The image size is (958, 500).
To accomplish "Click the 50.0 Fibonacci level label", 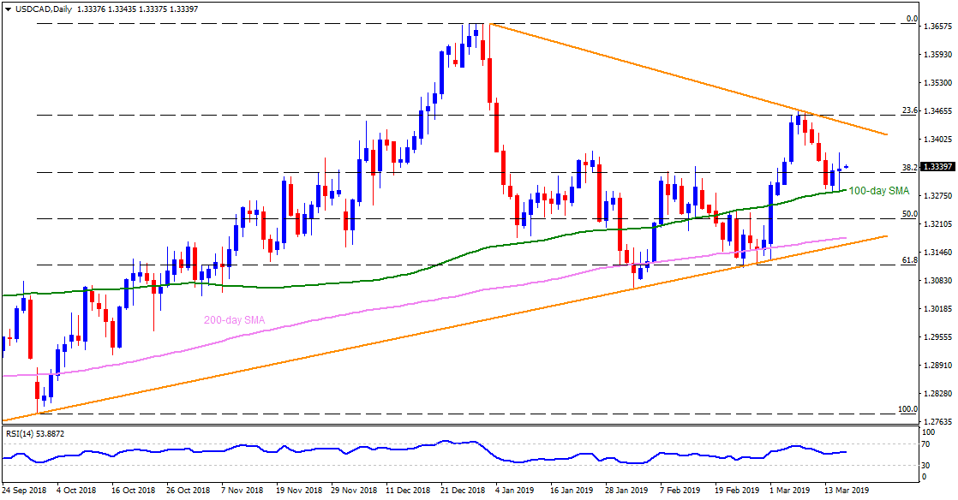I will [910, 214].
